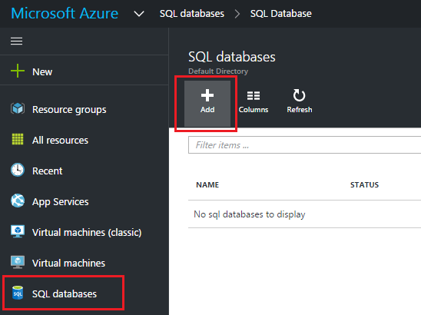The image size is (421, 315).
Task: Click the Microsoft Azure logo text
Action: pyautogui.click(x=65, y=13)
